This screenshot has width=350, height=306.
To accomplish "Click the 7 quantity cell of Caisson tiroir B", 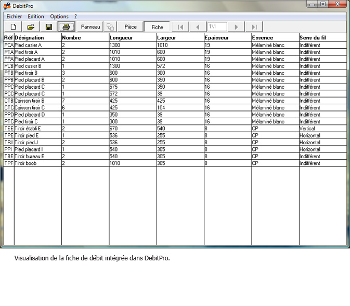I will 85,101.
